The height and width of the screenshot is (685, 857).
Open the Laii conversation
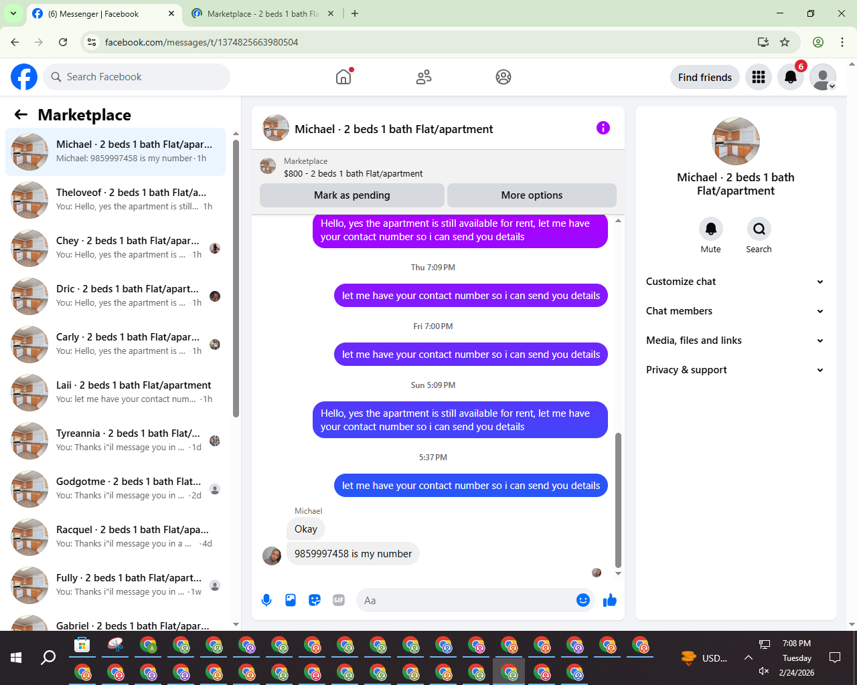pyautogui.click(x=115, y=393)
